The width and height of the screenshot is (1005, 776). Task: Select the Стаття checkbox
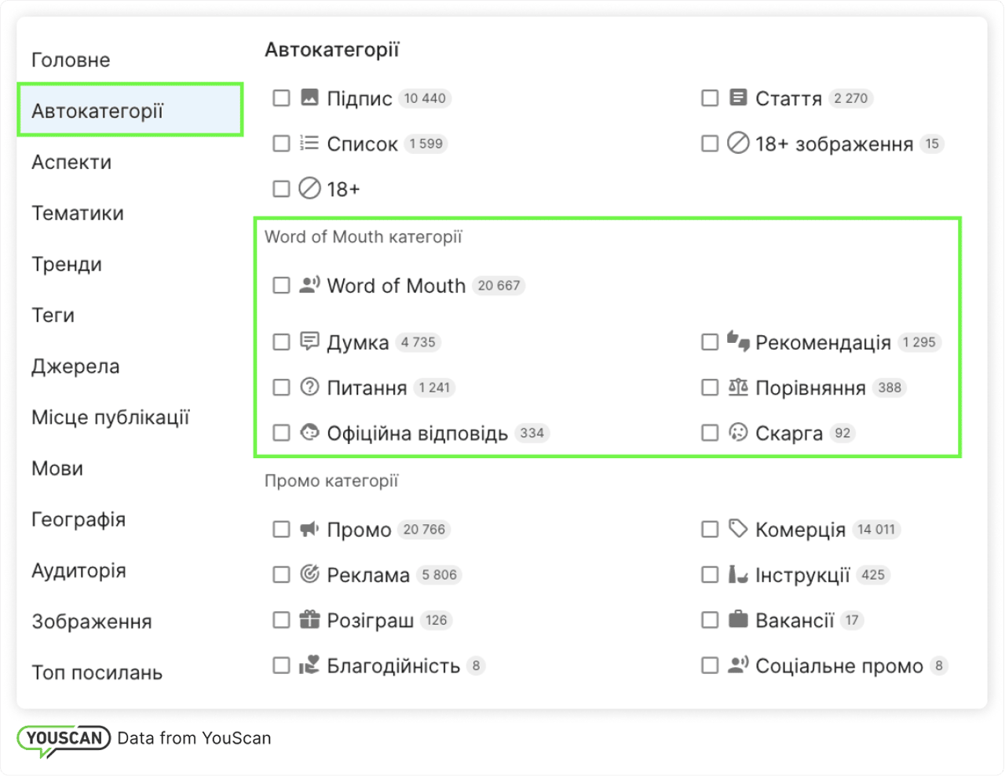(x=710, y=97)
